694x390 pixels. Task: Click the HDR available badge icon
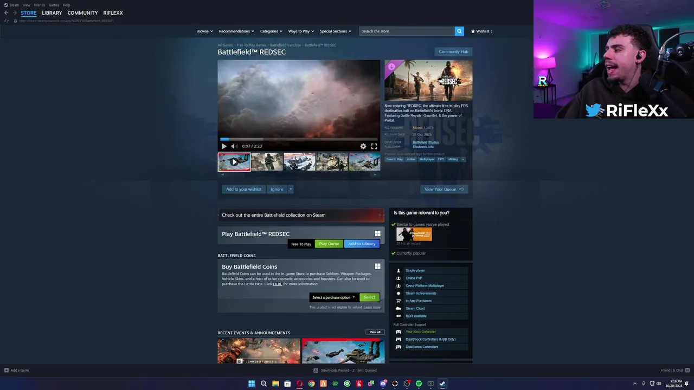coord(399,316)
